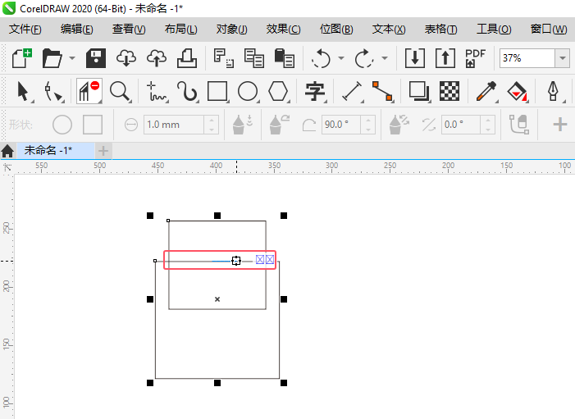Click the Publish to PDF icon

point(475,58)
